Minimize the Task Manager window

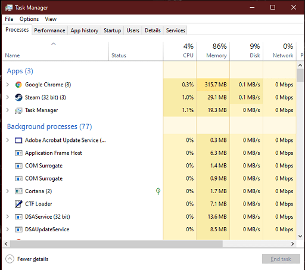pyautogui.click(x=252, y=7)
